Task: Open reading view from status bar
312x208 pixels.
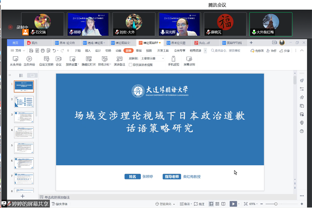Action: (223, 204)
